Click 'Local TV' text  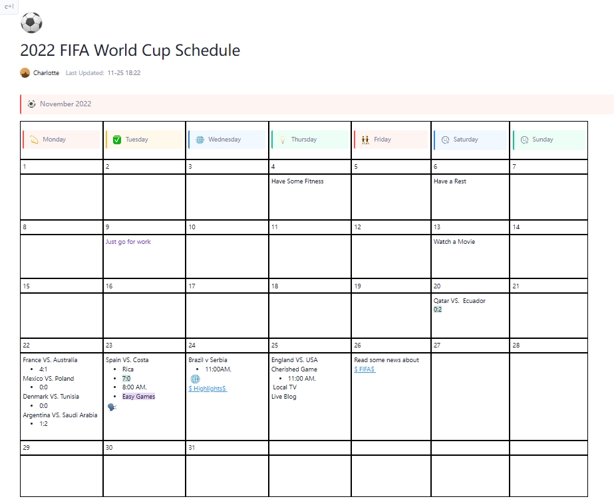pos(285,387)
